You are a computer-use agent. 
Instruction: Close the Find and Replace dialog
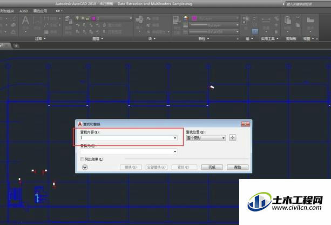246,124
